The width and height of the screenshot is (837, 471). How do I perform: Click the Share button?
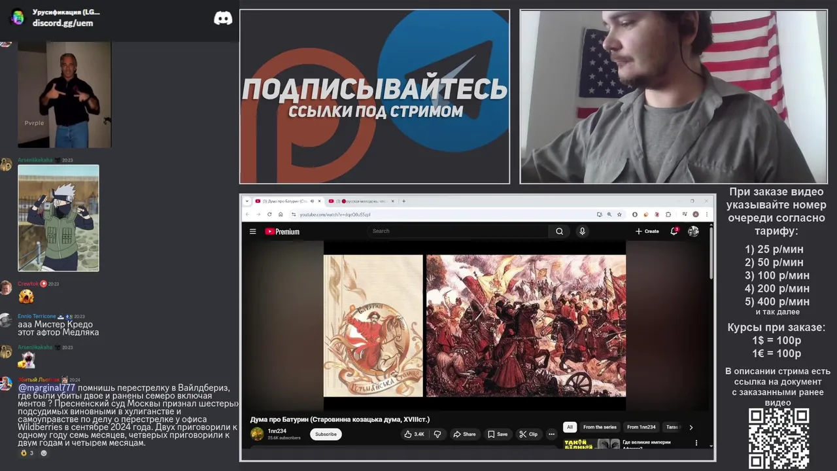(465, 434)
